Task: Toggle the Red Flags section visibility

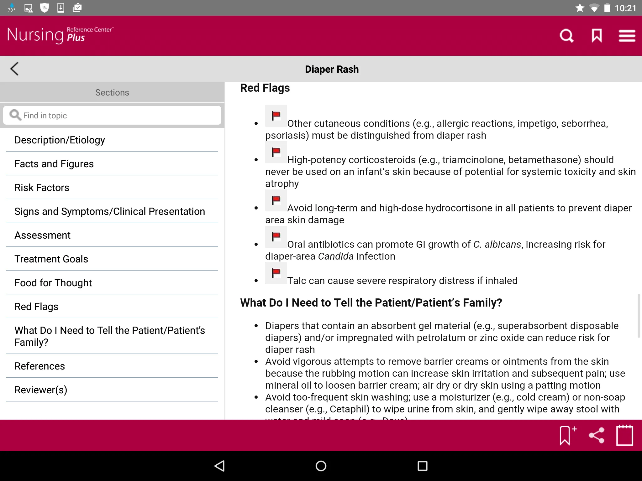Action: click(x=36, y=306)
